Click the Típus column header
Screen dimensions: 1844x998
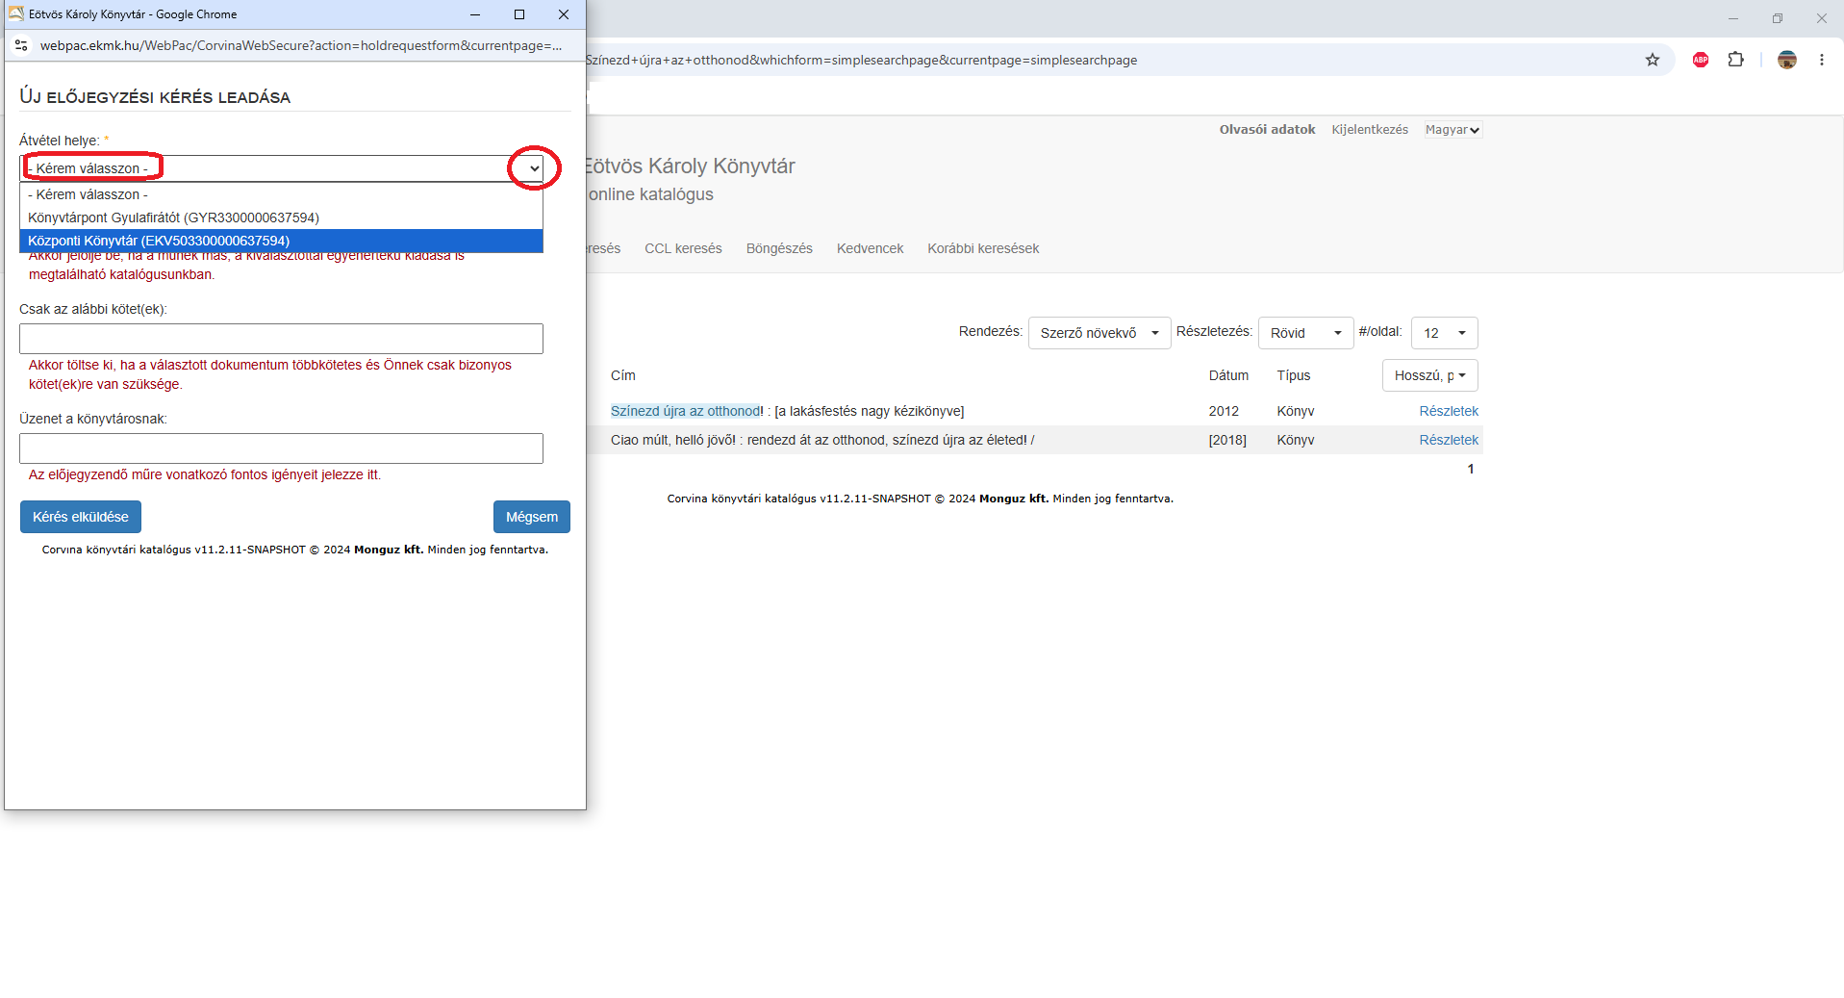coord(1294,375)
